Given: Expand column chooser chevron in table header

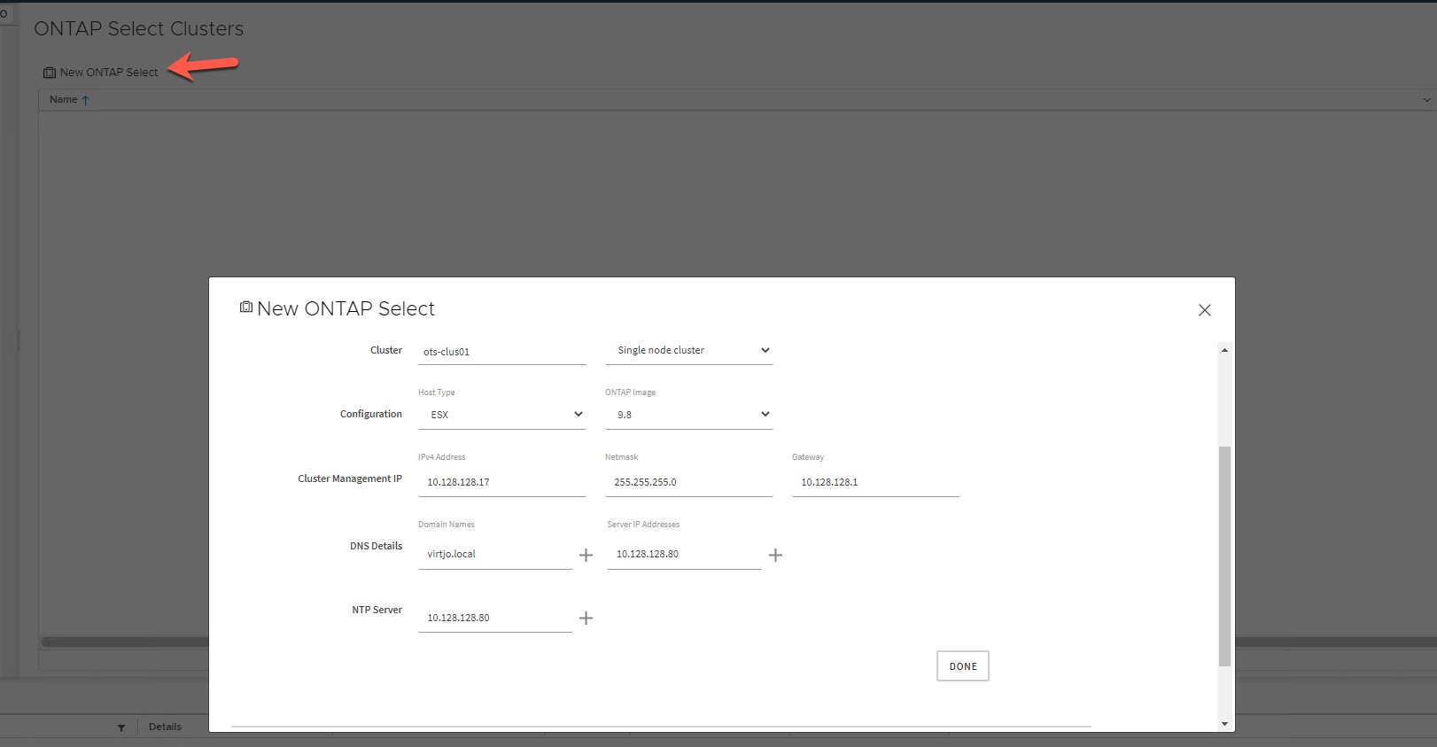Looking at the screenshot, I should pos(1426,100).
